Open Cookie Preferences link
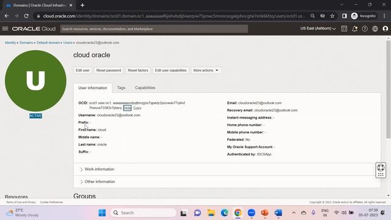 [51, 202]
